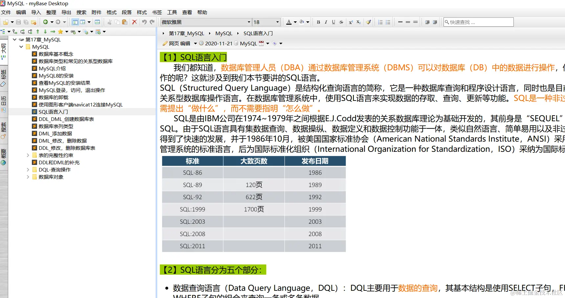The width and height of the screenshot is (565, 298).
Task: Click the decrease indent icon
Action: pos(427,22)
